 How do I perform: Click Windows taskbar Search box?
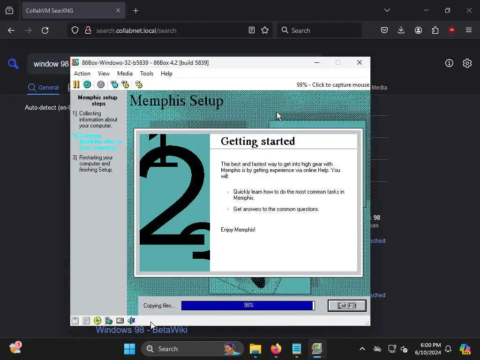(192, 349)
